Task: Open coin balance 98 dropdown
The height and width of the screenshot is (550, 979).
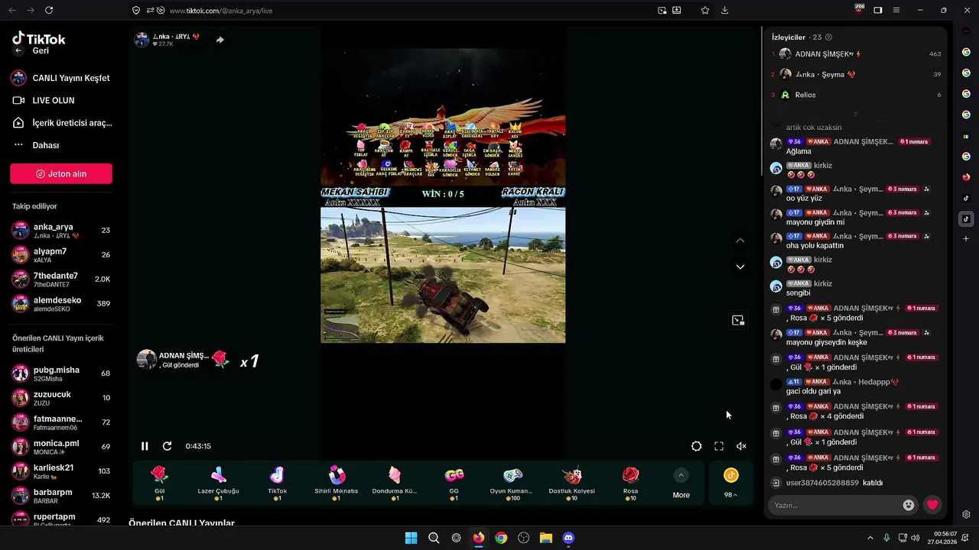Action: coord(731,484)
